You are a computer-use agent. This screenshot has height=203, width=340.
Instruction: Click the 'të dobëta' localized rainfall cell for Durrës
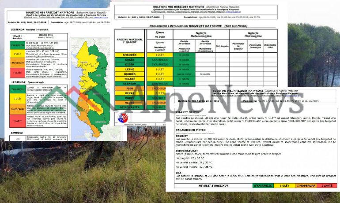pos(205,74)
